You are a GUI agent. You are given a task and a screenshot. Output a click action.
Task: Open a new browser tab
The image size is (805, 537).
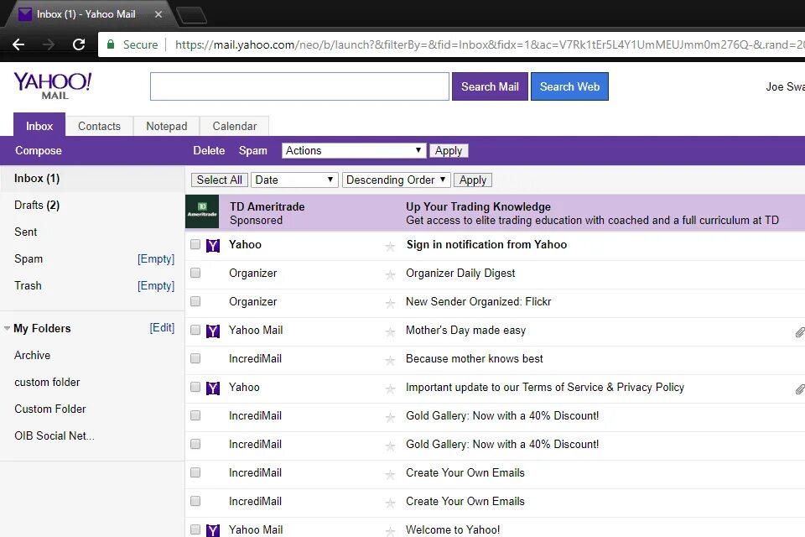coord(191,15)
